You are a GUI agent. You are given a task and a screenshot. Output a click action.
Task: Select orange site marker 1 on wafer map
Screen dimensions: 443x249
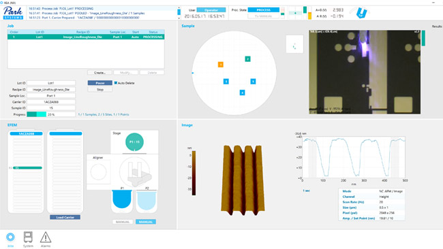(x=221, y=65)
